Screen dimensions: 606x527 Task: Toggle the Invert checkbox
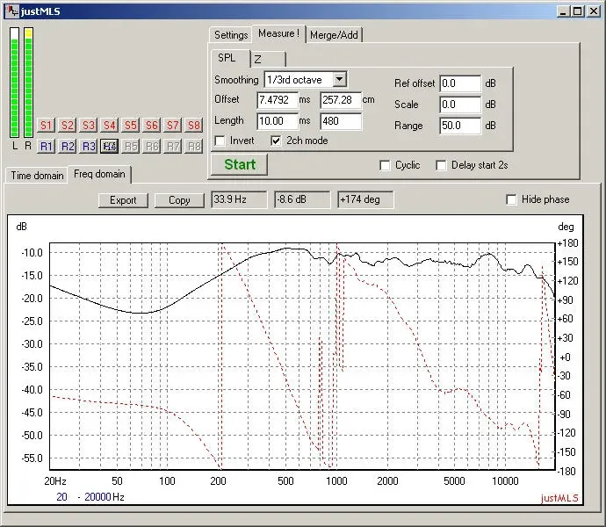pyautogui.click(x=220, y=141)
